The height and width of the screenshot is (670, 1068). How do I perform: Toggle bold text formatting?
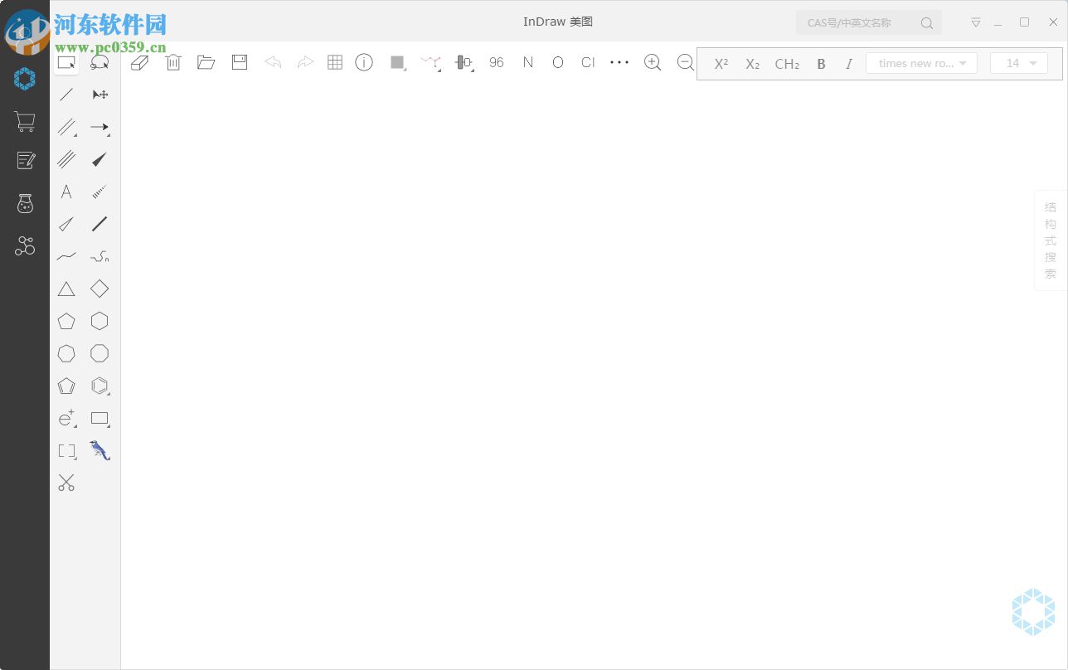click(821, 63)
